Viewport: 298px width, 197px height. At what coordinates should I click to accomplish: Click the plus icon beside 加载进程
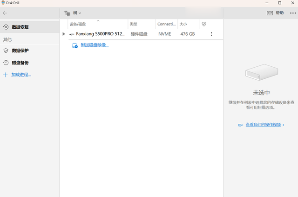[5, 75]
